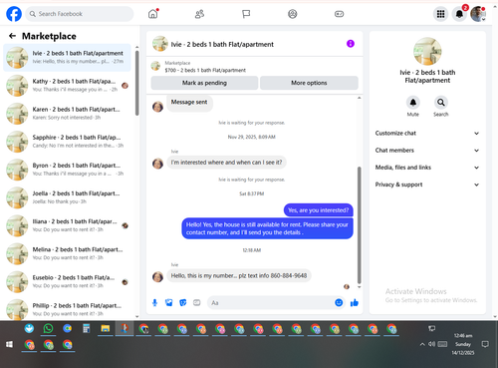This screenshot has height=368, width=498.
Task: Focus the Aa message input field
Action: [271, 303]
